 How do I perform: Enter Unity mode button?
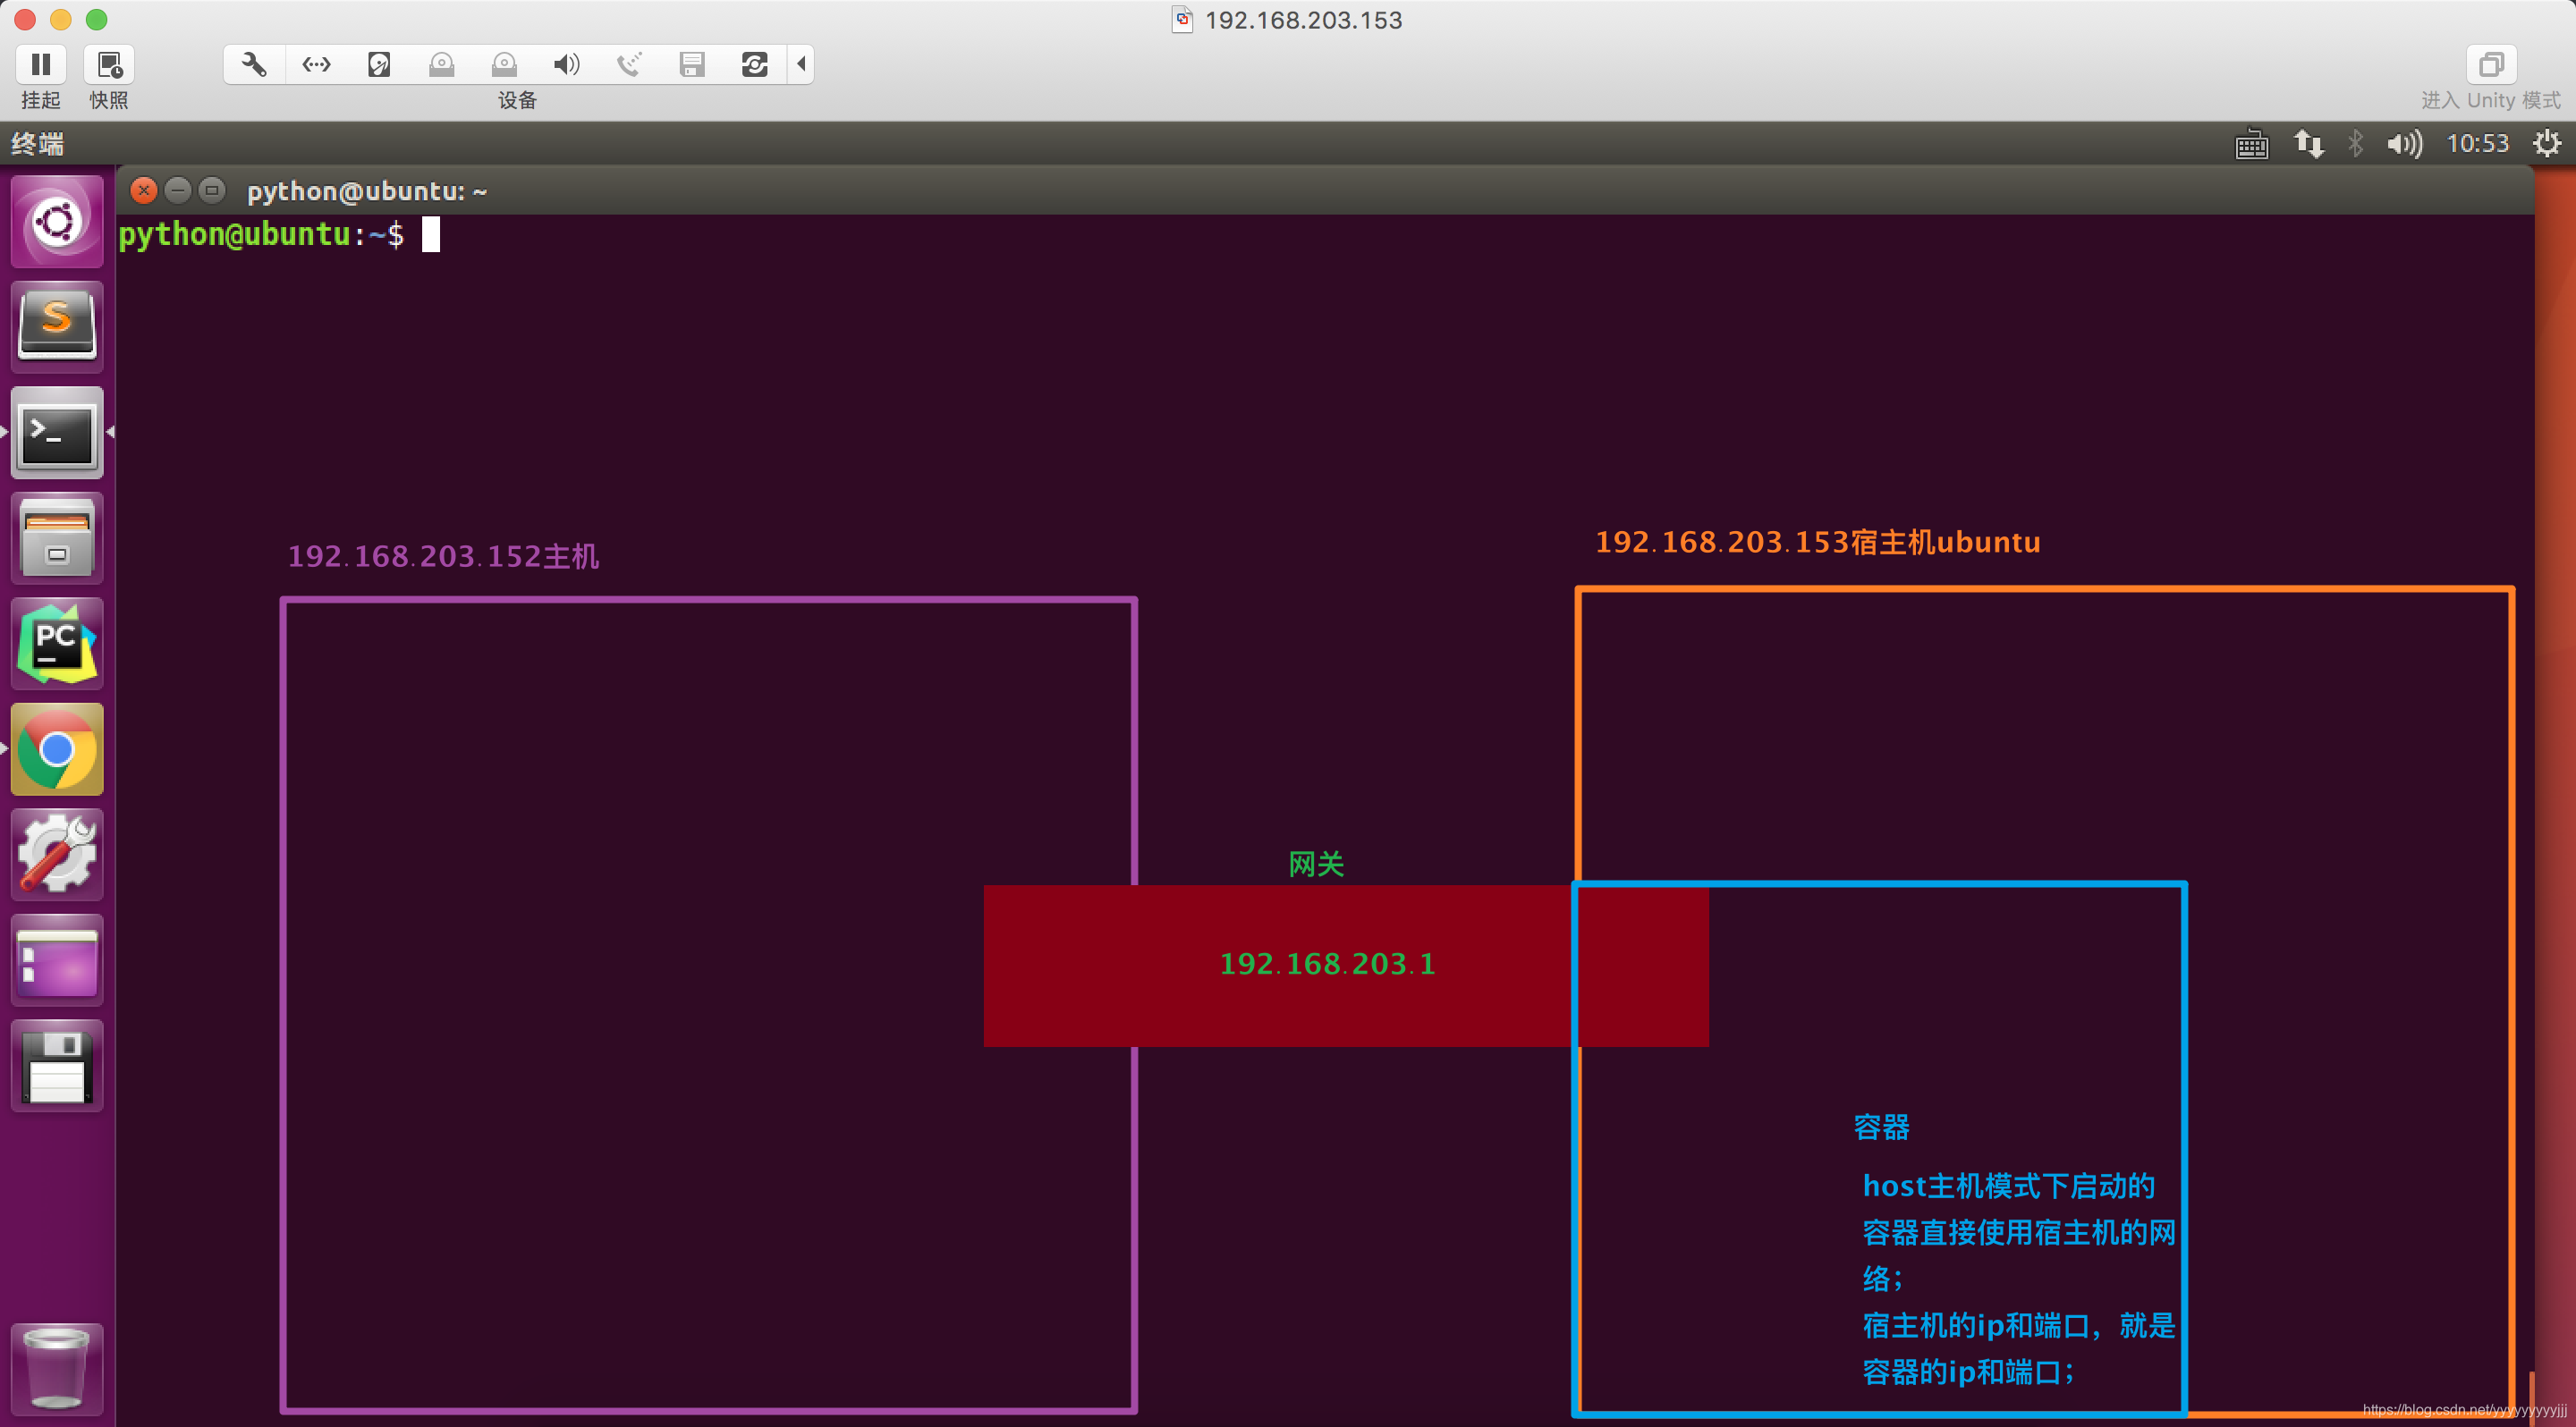click(2490, 65)
